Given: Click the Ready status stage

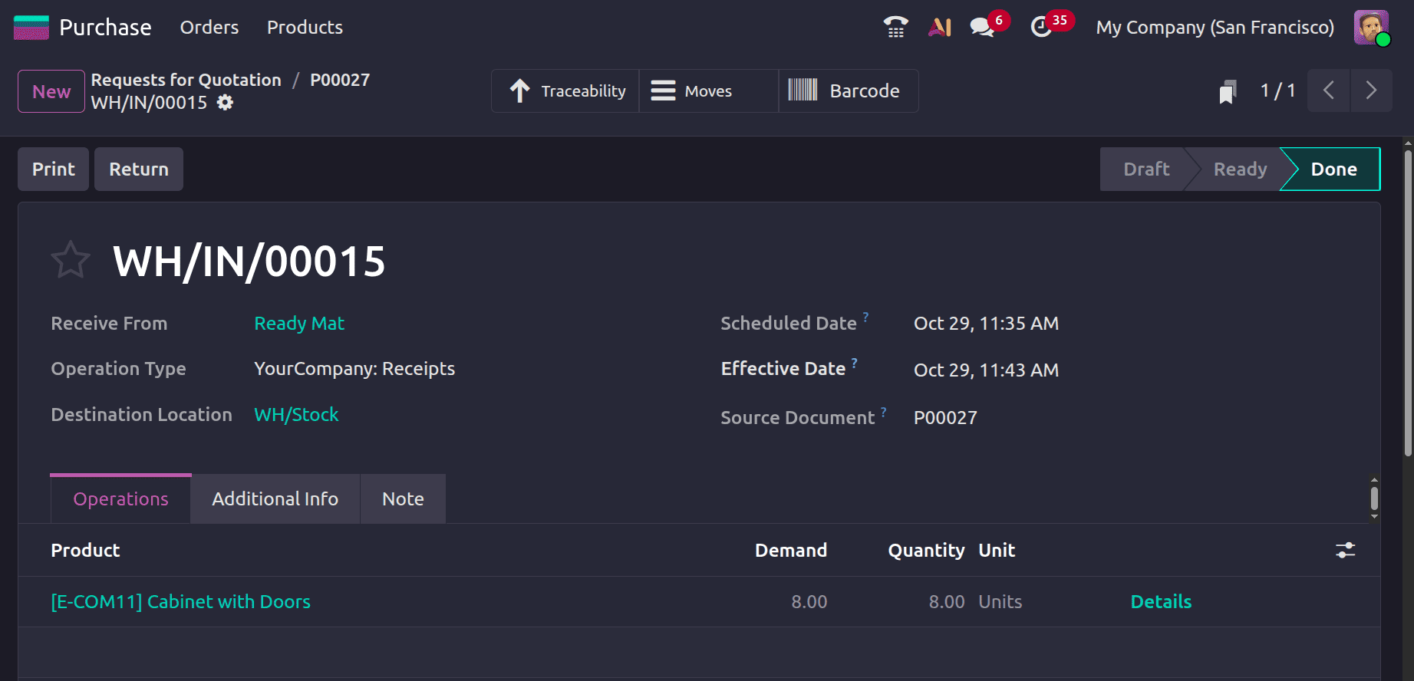Looking at the screenshot, I should (1240, 169).
